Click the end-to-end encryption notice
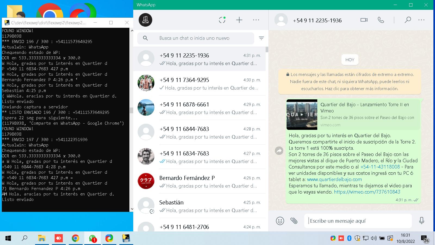 point(350,81)
